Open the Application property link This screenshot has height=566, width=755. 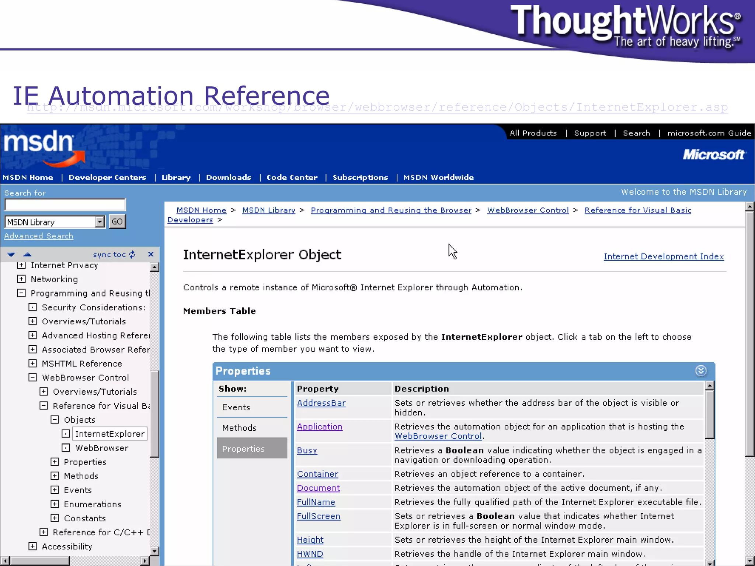point(320,427)
